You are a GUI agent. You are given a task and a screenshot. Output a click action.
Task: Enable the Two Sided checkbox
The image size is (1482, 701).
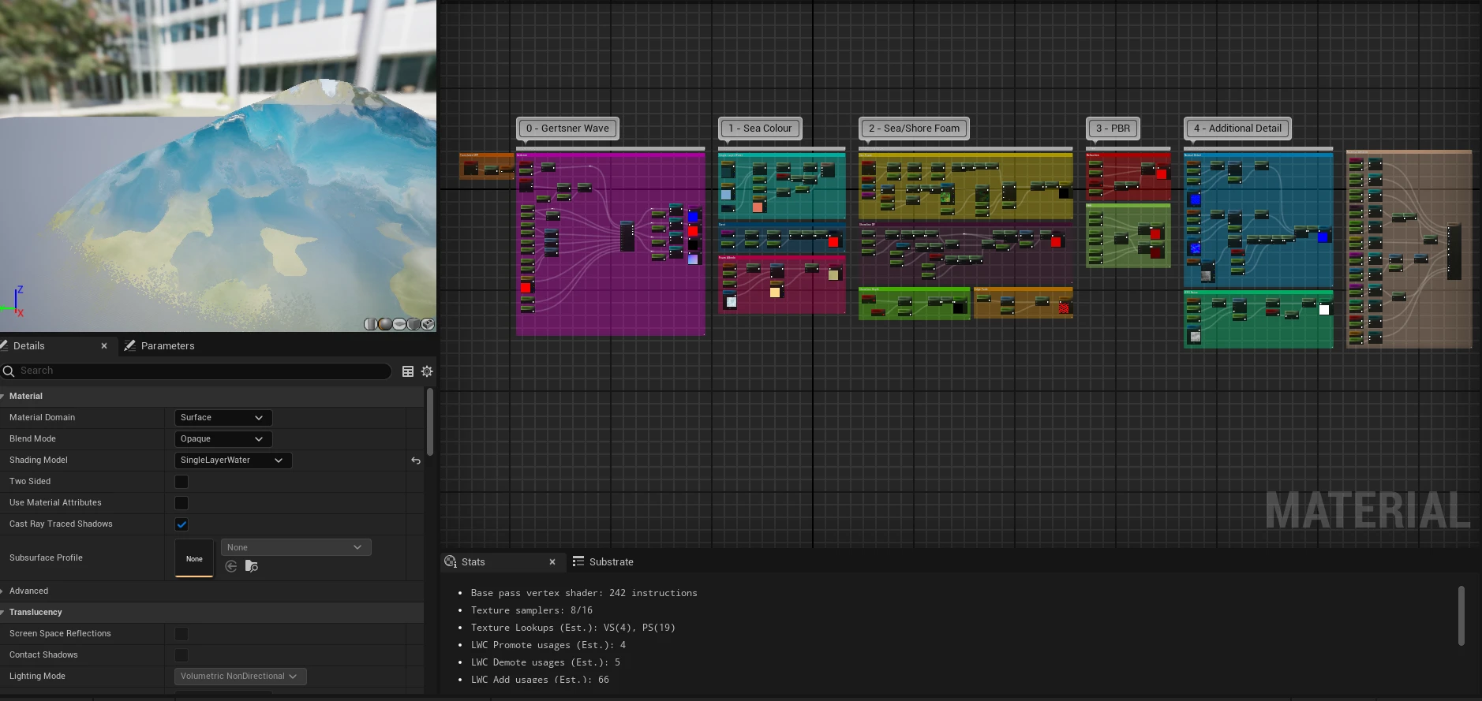coord(182,482)
